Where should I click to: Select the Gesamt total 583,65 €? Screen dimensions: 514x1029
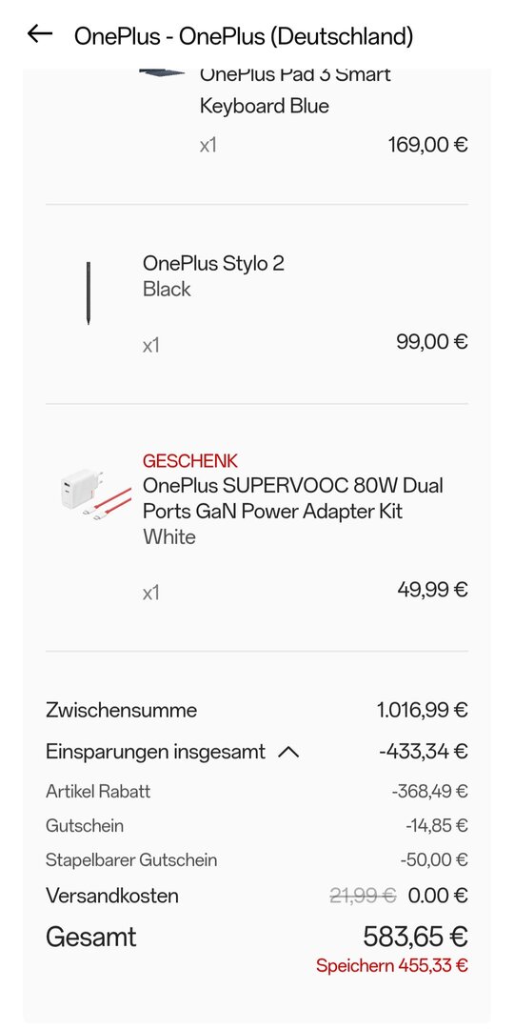click(x=415, y=937)
